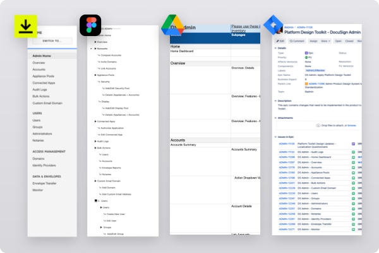The height and width of the screenshot is (253, 379).
Task: Select the Accounts Summary spreadsheet cell
Action: [x=184, y=144]
